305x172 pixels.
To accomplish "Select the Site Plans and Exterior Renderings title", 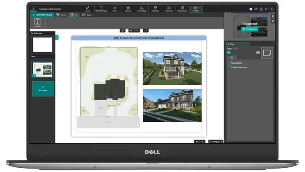I will [x=139, y=38].
